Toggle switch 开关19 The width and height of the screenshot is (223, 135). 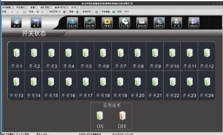[120, 82]
